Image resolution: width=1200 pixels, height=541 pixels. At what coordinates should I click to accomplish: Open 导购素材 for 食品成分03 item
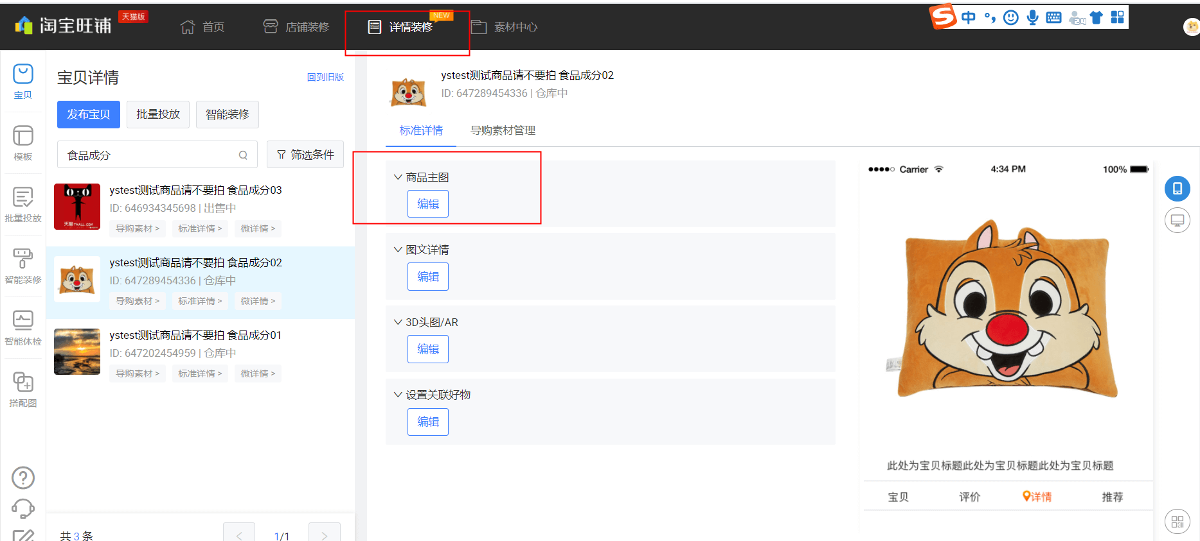click(x=138, y=228)
